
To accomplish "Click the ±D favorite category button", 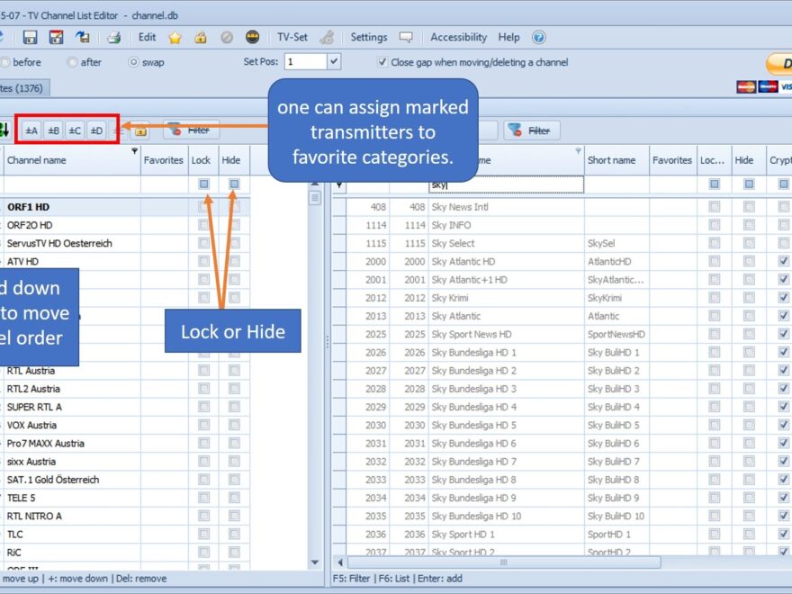I will click(x=96, y=130).
